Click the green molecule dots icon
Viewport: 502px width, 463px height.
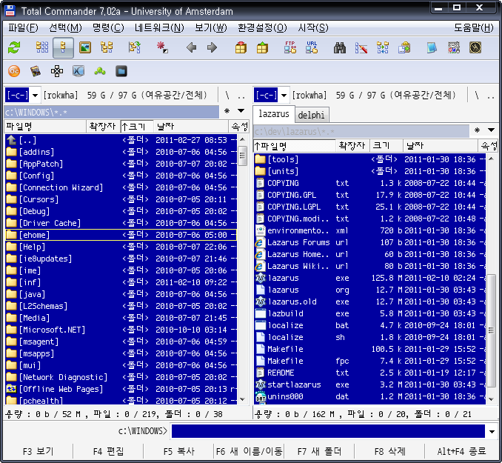tap(100, 71)
